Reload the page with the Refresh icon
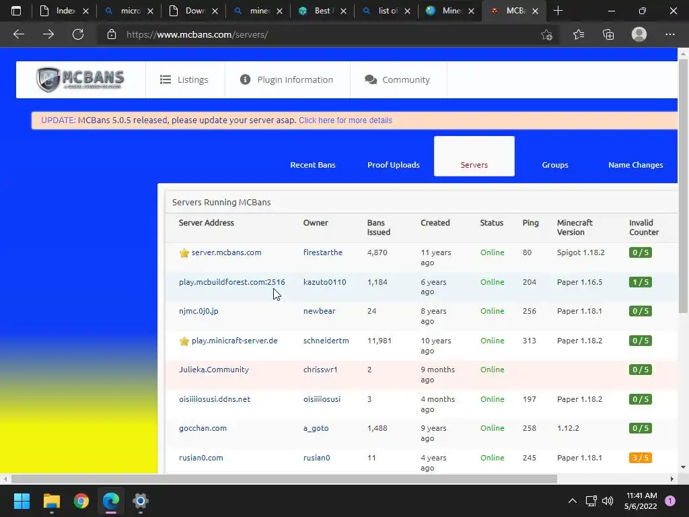 coord(78,34)
